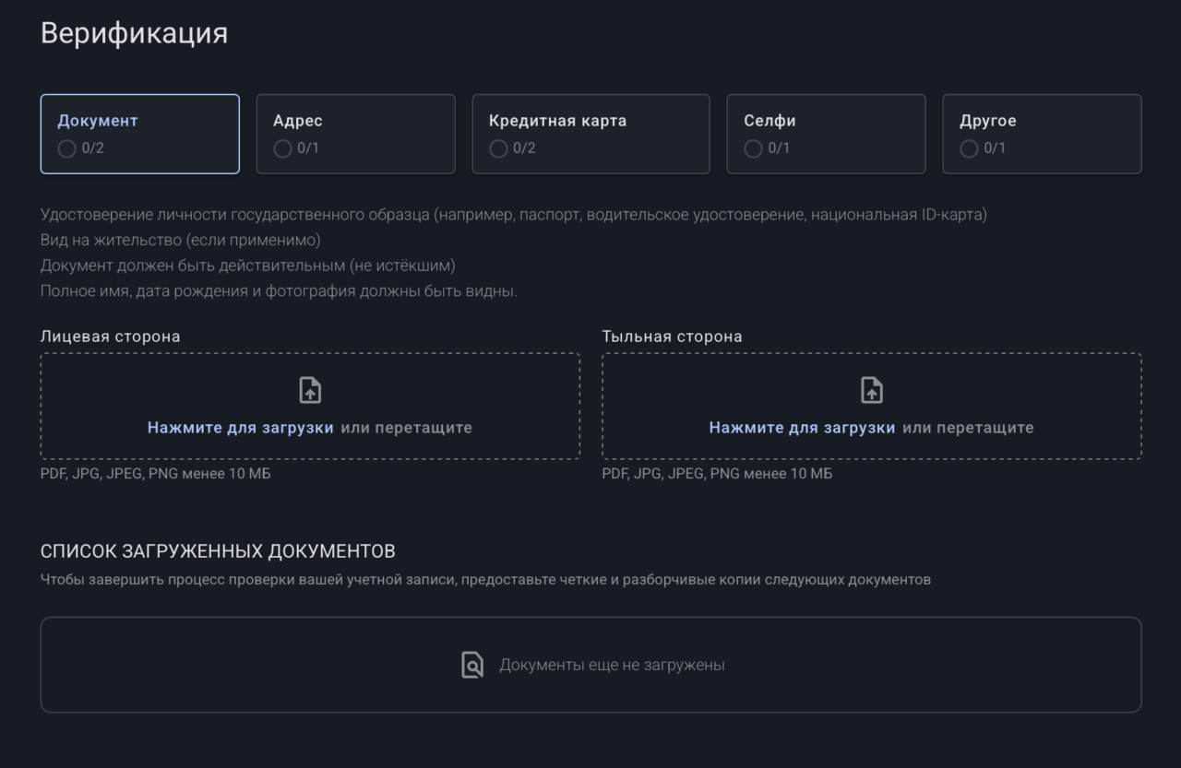Viewport: 1181px width, 768px height.
Task: Click the Лицевая сторона upload drop zone
Action: click(310, 406)
